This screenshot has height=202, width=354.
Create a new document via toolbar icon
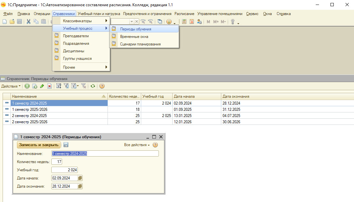click(x=5, y=22)
